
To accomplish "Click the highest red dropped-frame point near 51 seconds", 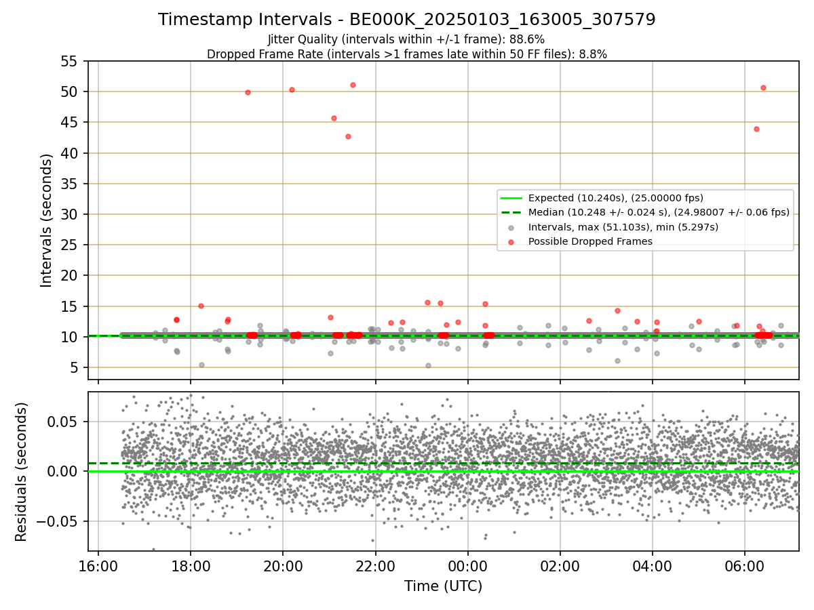I will pyautogui.click(x=353, y=85).
